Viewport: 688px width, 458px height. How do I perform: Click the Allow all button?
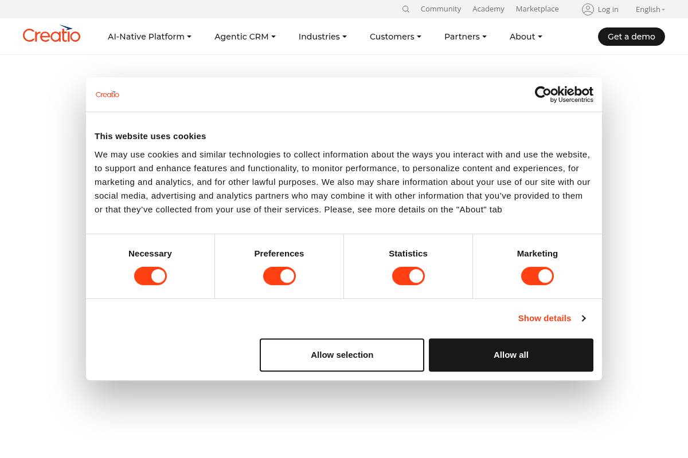pos(511,355)
